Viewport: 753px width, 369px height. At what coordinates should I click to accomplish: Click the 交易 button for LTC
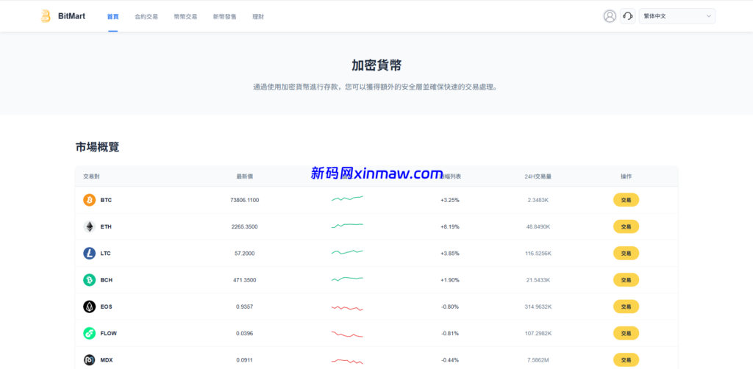pos(626,253)
